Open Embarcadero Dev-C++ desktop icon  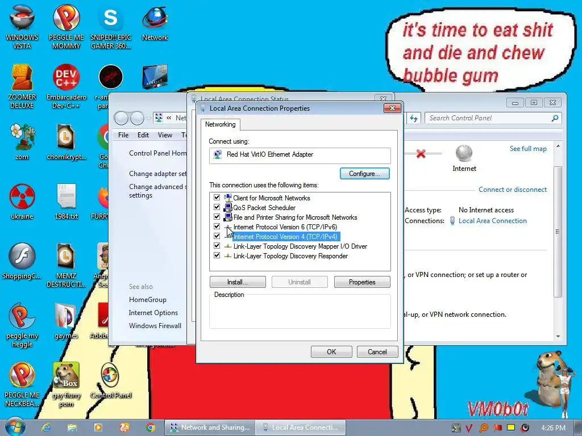[x=66, y=86]
